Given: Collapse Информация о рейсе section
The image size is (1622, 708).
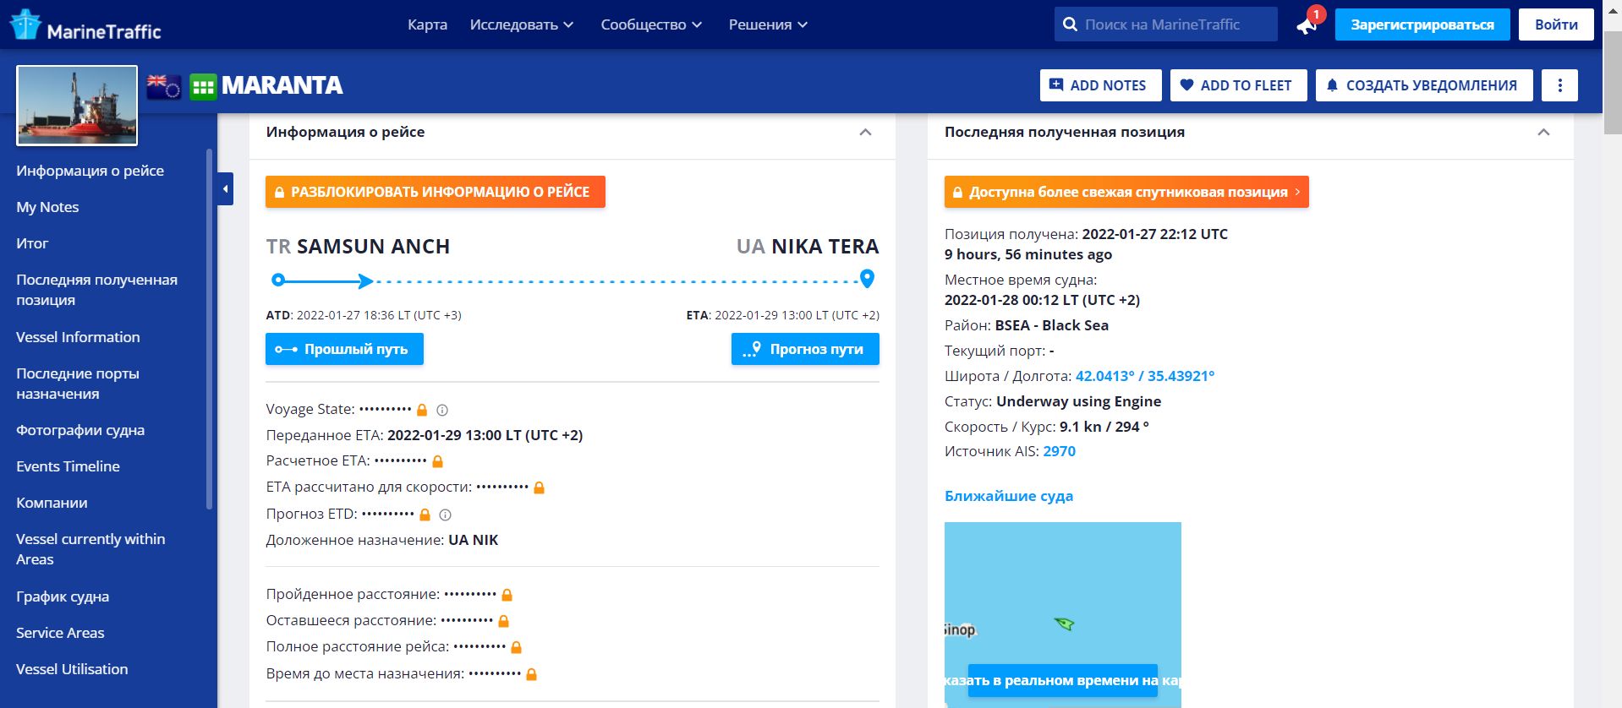Looking at the screenshot, I should coord(865,133).
